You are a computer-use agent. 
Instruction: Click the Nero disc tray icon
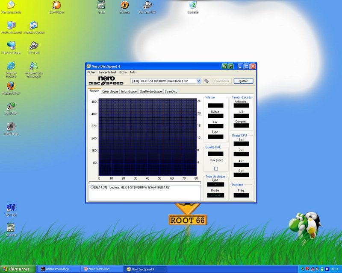click(x=317, y=269)
